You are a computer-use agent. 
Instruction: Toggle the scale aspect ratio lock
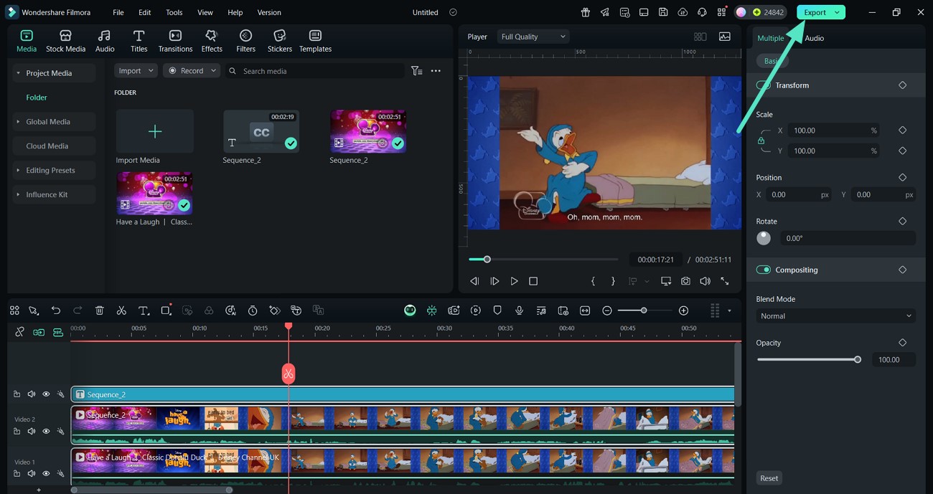pyautogui.click(x=761, y=141)
